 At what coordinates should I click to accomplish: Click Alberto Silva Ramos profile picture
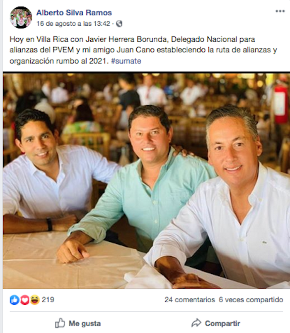point(21,17)
